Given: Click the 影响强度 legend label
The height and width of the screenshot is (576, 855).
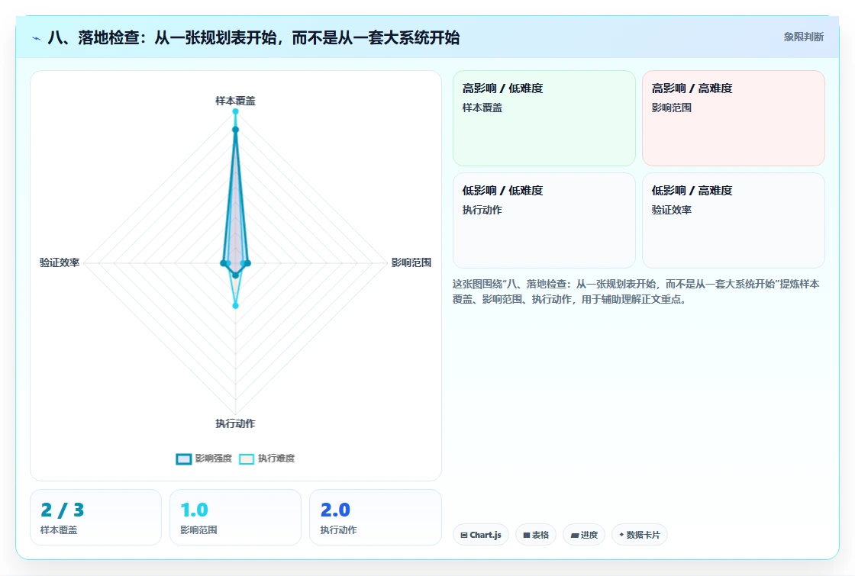Looking at the screenshot, I should (x=213, y=459).
